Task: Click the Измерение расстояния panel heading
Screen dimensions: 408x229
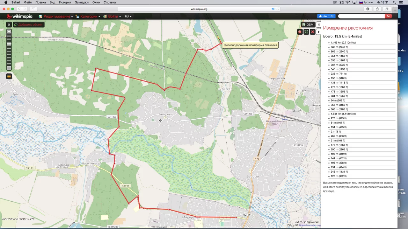Action: coord(348,28)
